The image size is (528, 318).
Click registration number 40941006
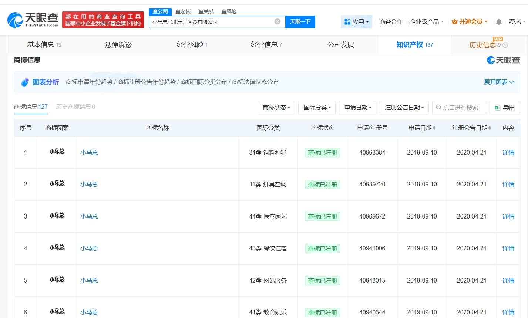tap(372, 248)
